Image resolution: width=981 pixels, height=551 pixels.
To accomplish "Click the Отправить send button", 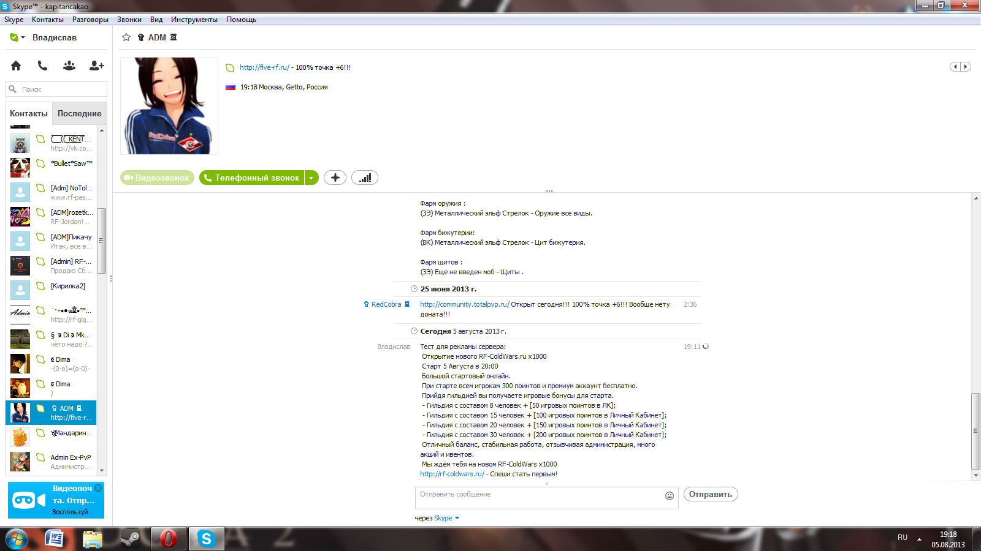I will coord(711,494).
